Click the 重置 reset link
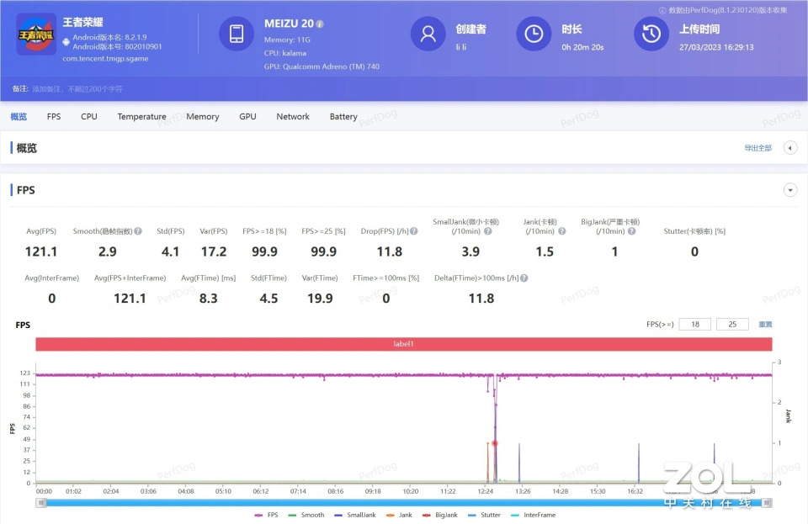Viewport: 808px width, 524px height. point(765,325)
